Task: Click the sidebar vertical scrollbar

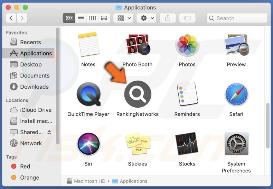Action: tap(58, 86)
